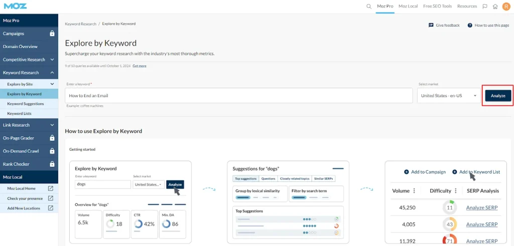Click external link icon for Moz Local Home
The image size is (514, 246).
tap(51, 188)
